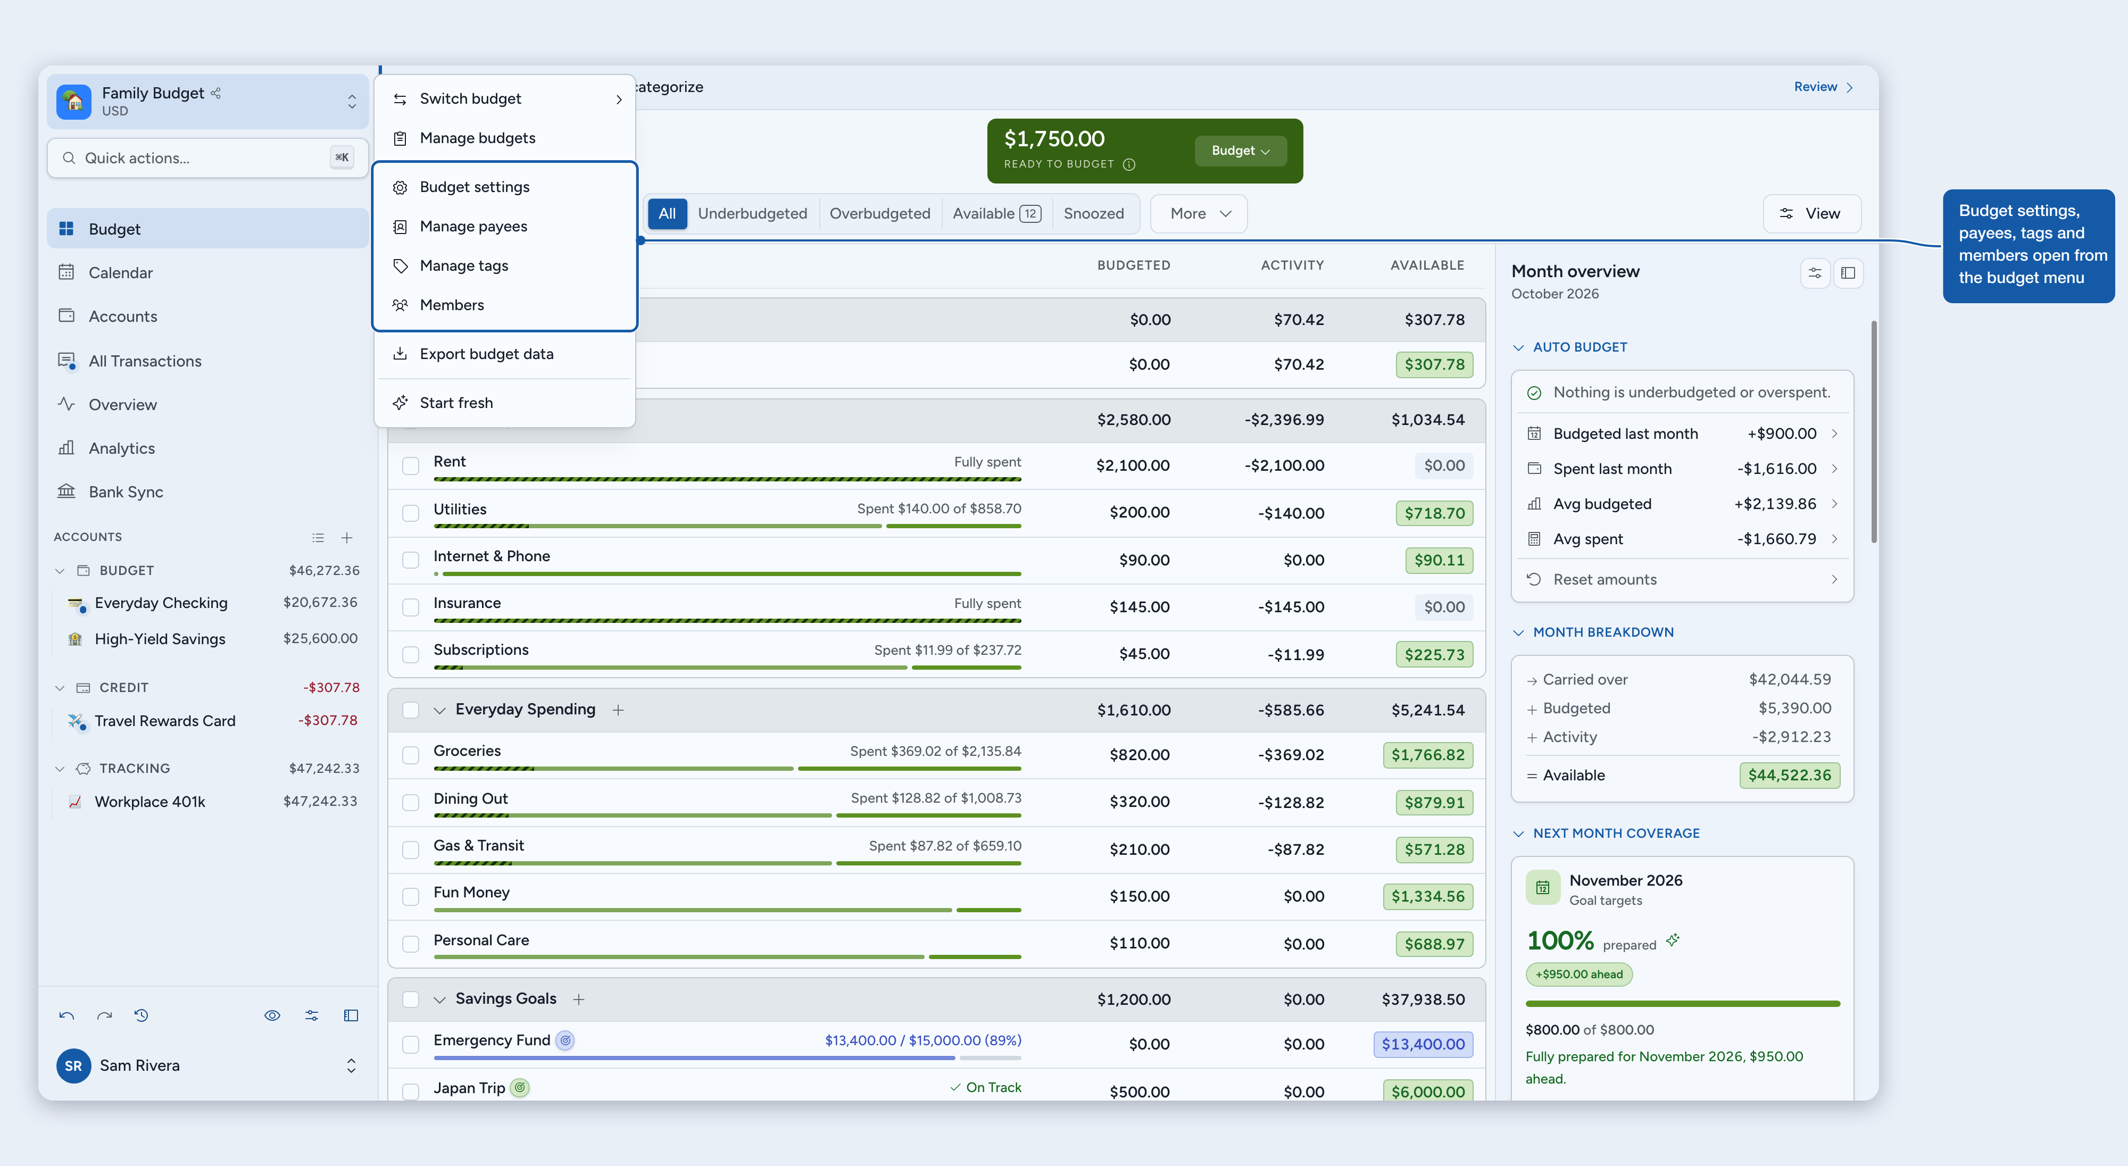
Task: Click the undo arrow icon in sidebar footer
Action: pyautogui.click(x=67, y=1015)
